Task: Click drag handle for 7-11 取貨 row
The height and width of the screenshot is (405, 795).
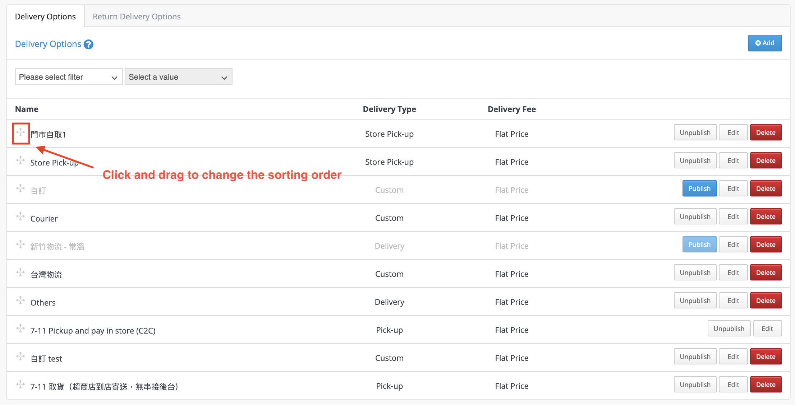Action: point(20,385)
